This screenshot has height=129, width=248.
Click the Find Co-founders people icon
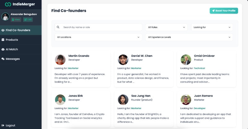[x=3, y=30]
